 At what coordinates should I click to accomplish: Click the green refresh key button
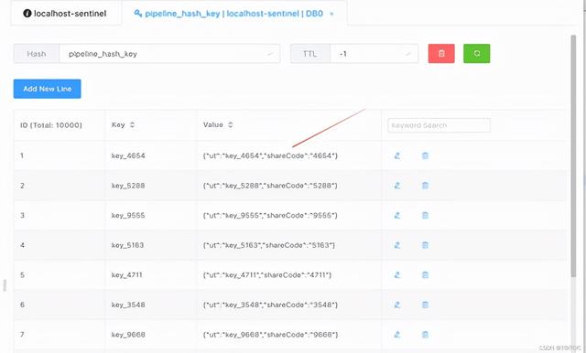tap(476, 53)
